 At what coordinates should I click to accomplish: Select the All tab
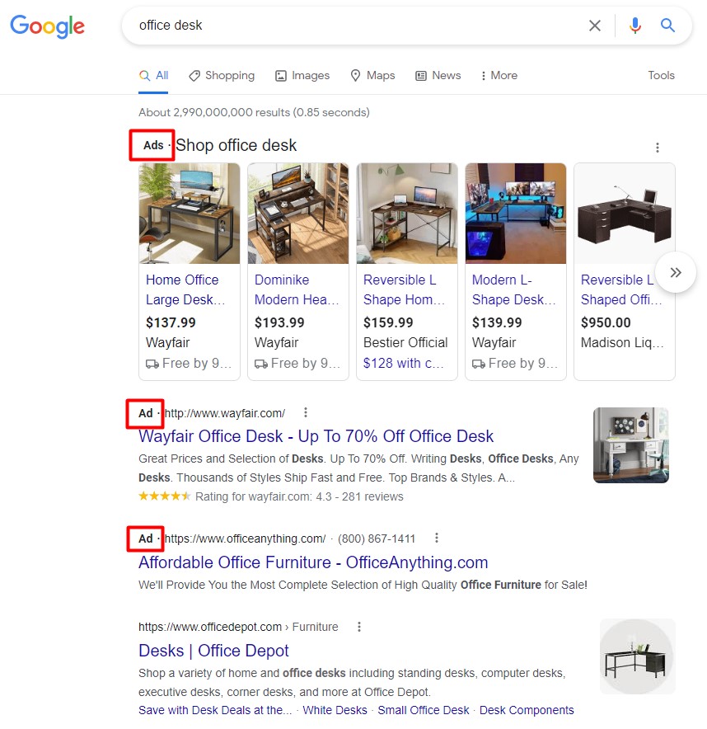point(154,75)
